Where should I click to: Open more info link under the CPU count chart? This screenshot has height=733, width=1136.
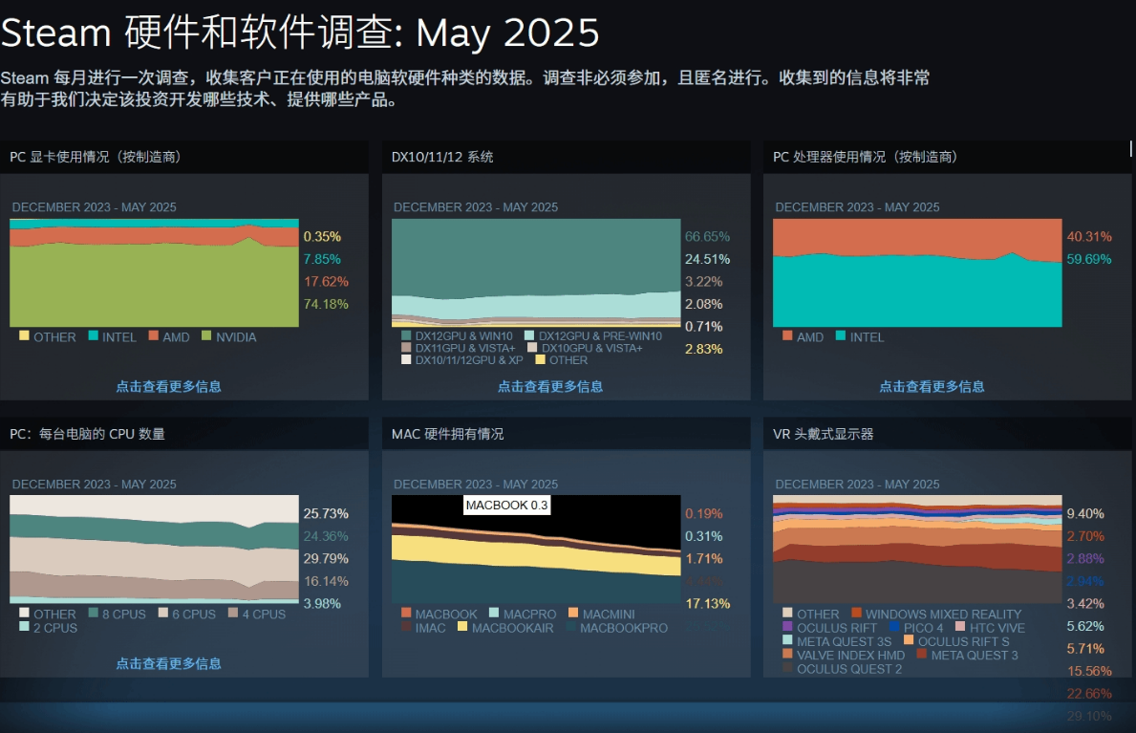(x=169, y=663)
